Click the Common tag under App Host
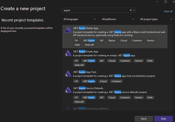This screenshot has height=122, width=175. pyautogui.click(x=116, y=81)
